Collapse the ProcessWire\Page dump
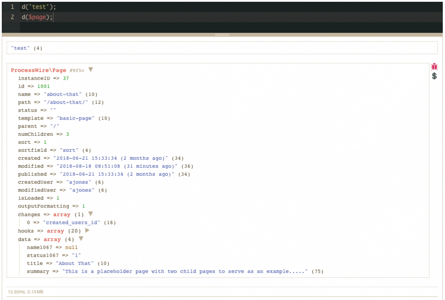 click(x=91, y=69)
